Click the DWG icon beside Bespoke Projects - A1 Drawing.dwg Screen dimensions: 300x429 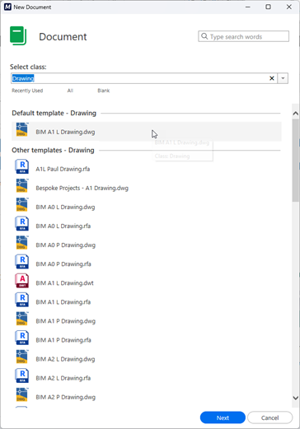tap(22, 186)
